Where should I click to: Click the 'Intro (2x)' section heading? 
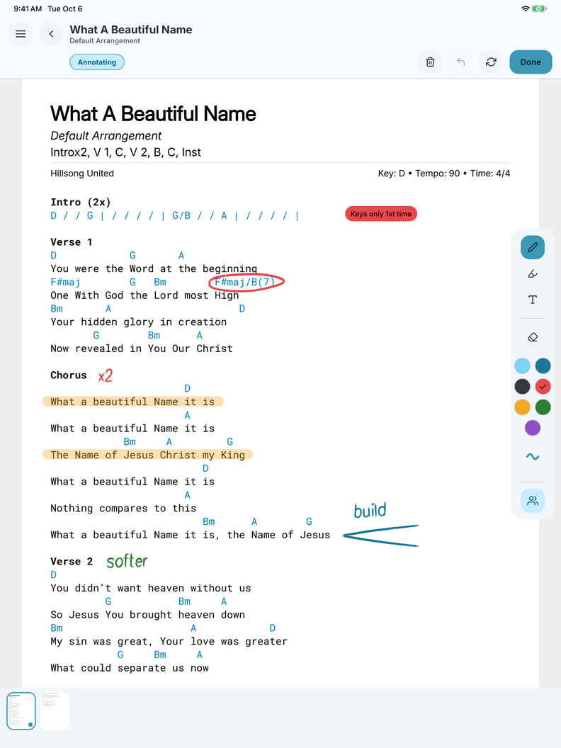[x=81, y=202]
